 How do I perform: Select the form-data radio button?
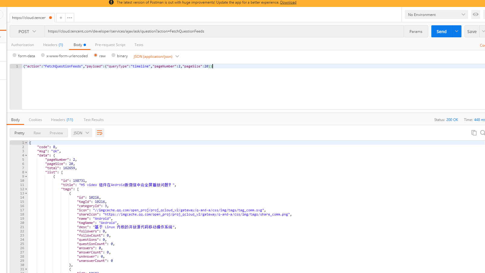click(x=14, y=55)
